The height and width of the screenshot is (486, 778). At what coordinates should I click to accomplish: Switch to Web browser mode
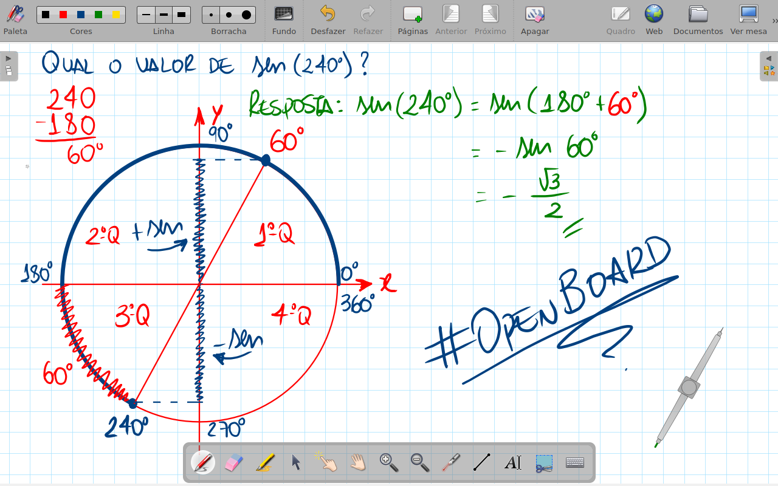[654, 20]
